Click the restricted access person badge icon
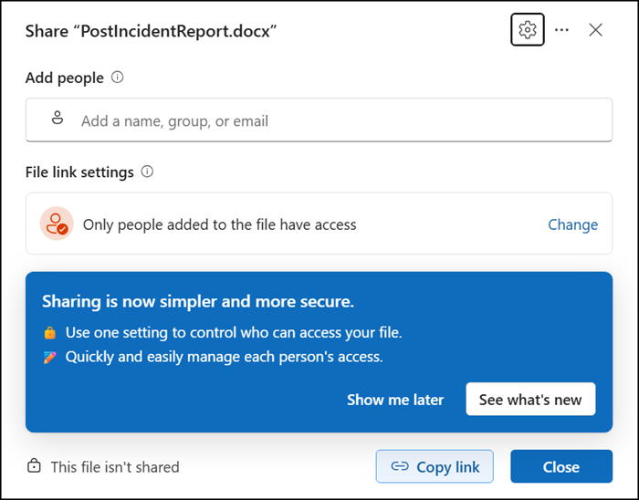The height and width of the screenshot is (500, 639). tap(57, 224)
